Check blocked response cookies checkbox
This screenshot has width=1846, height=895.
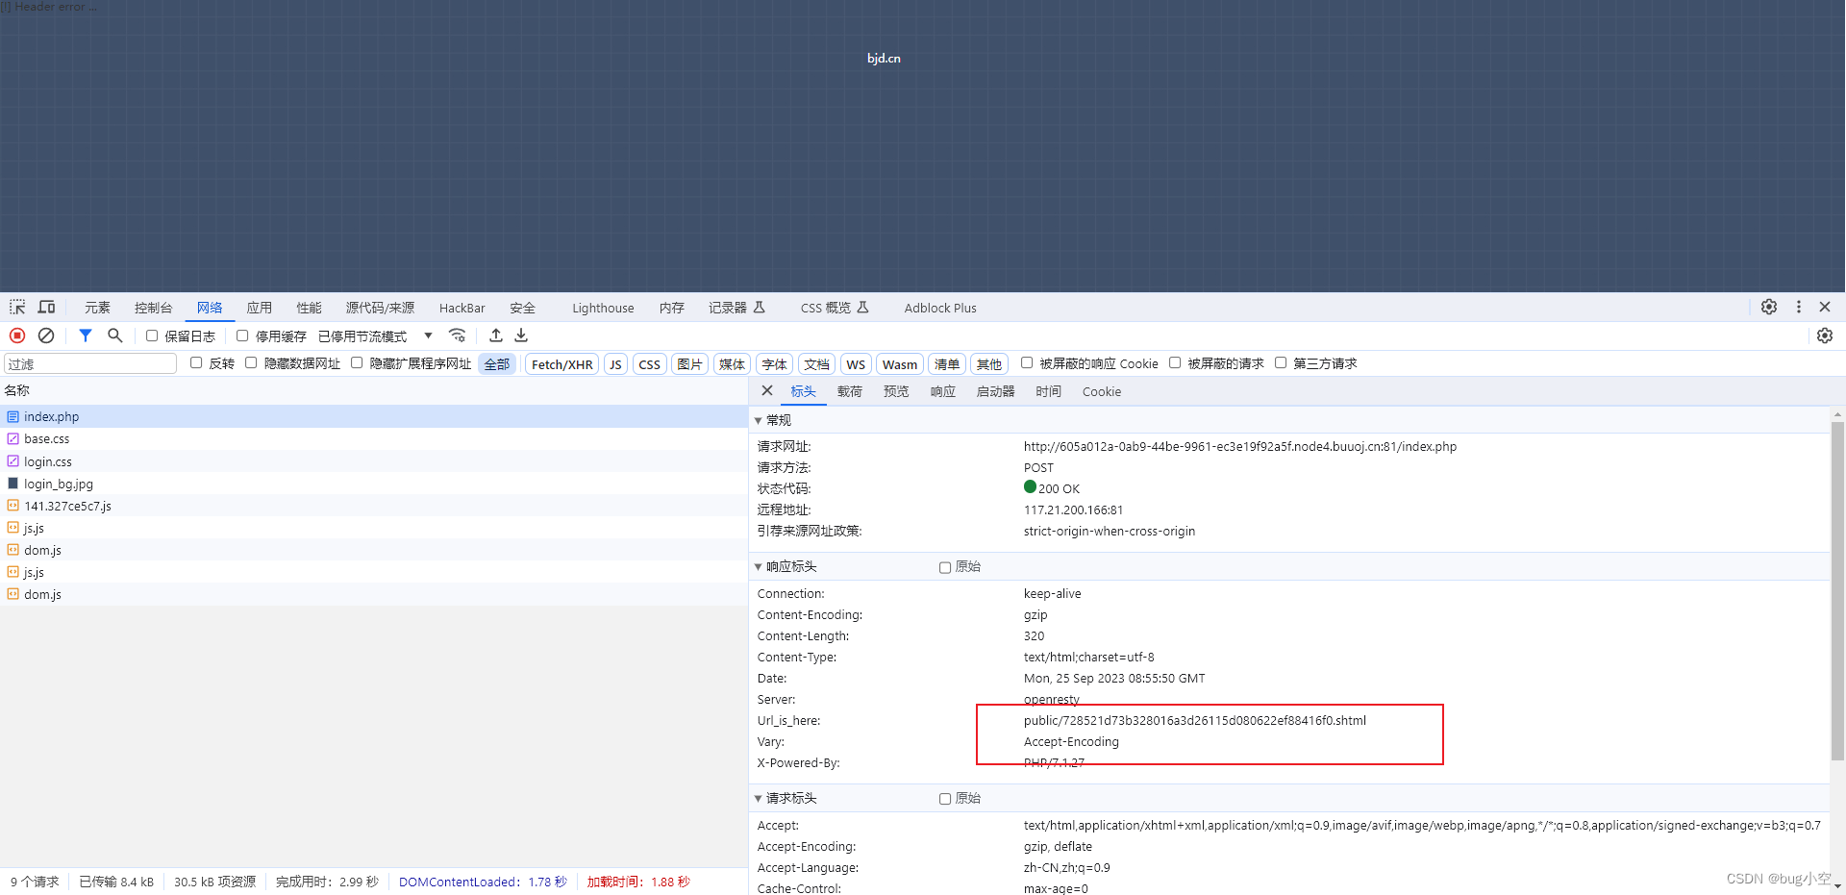(1027, 362)
